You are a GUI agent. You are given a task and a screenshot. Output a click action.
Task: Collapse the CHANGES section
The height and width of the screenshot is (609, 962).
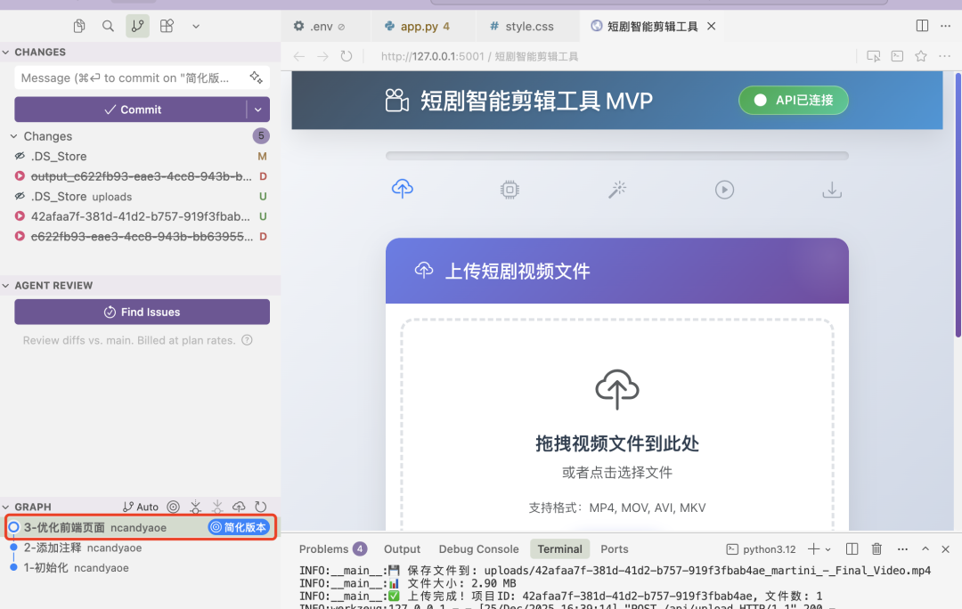6,53
